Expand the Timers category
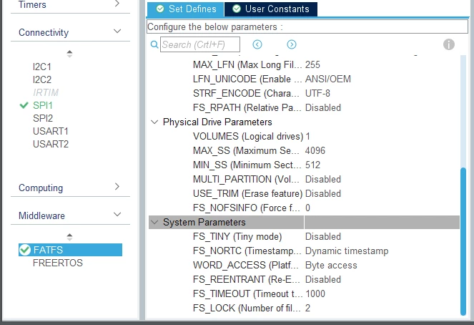Screen dimensions: 474x325 (117, 4)
